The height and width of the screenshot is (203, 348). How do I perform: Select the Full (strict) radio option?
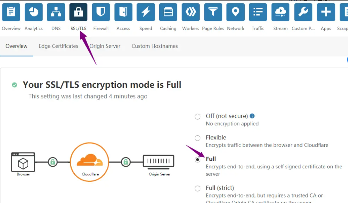tap(198, 189)
